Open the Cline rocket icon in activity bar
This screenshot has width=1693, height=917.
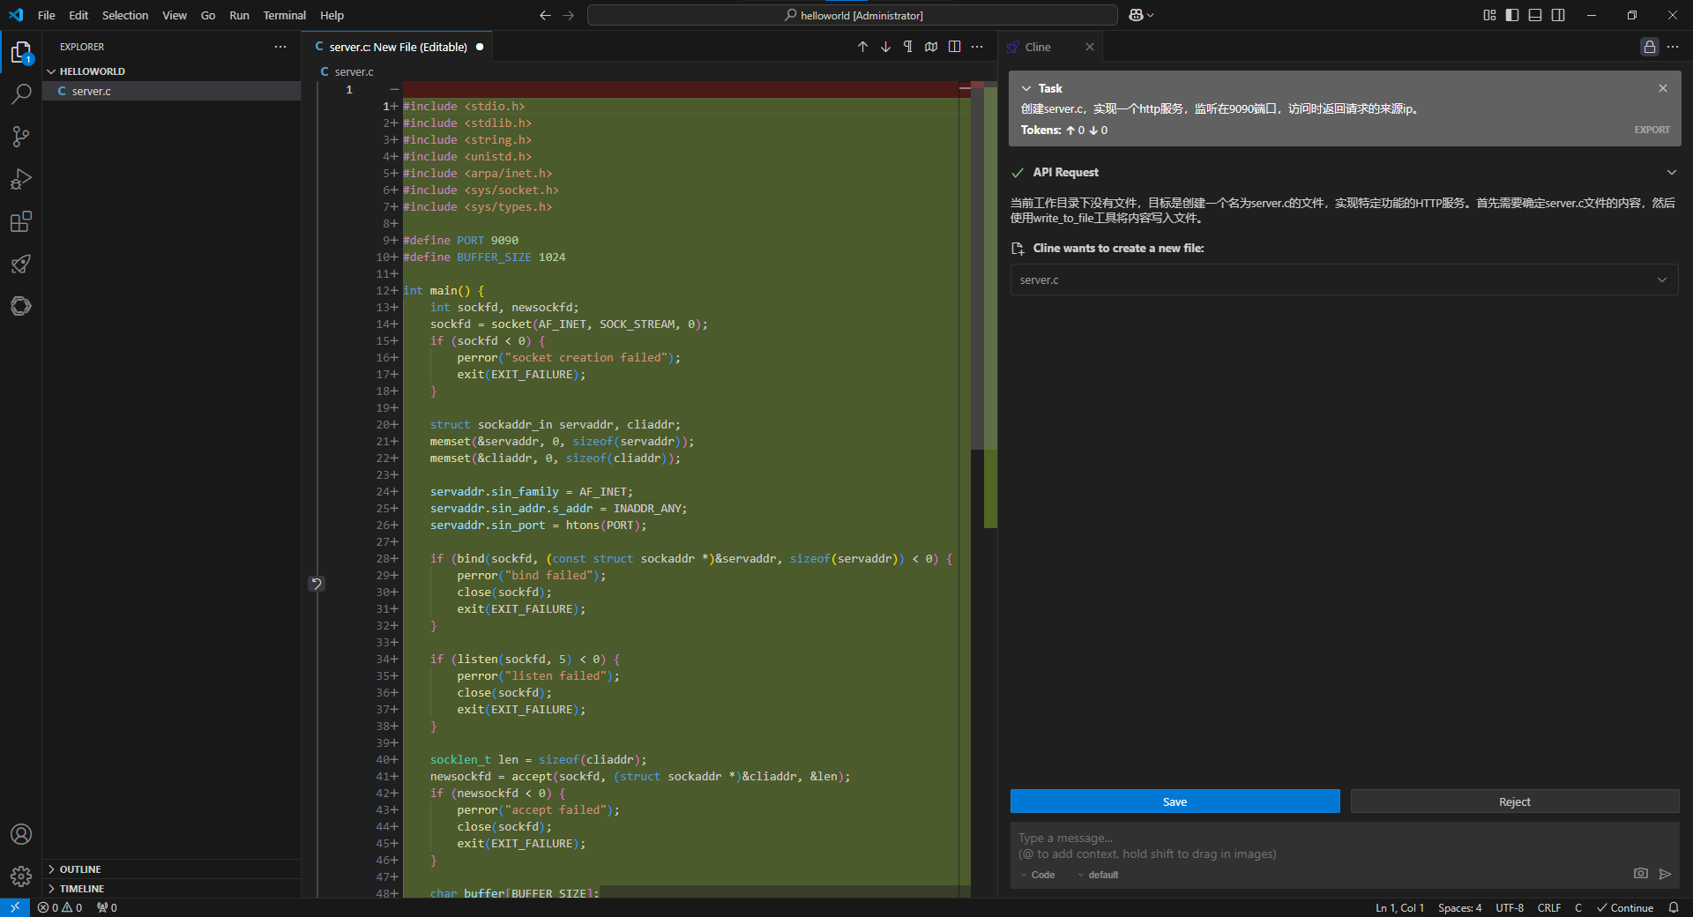[x=21, y=264]
